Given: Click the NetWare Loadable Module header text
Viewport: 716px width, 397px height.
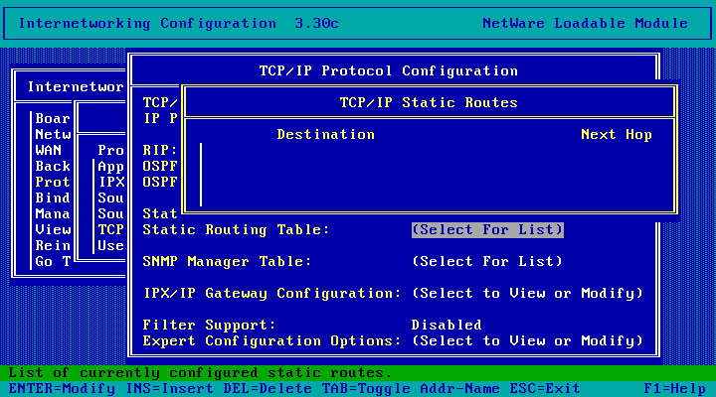Looking at the screenshot, I should point(585,23).
